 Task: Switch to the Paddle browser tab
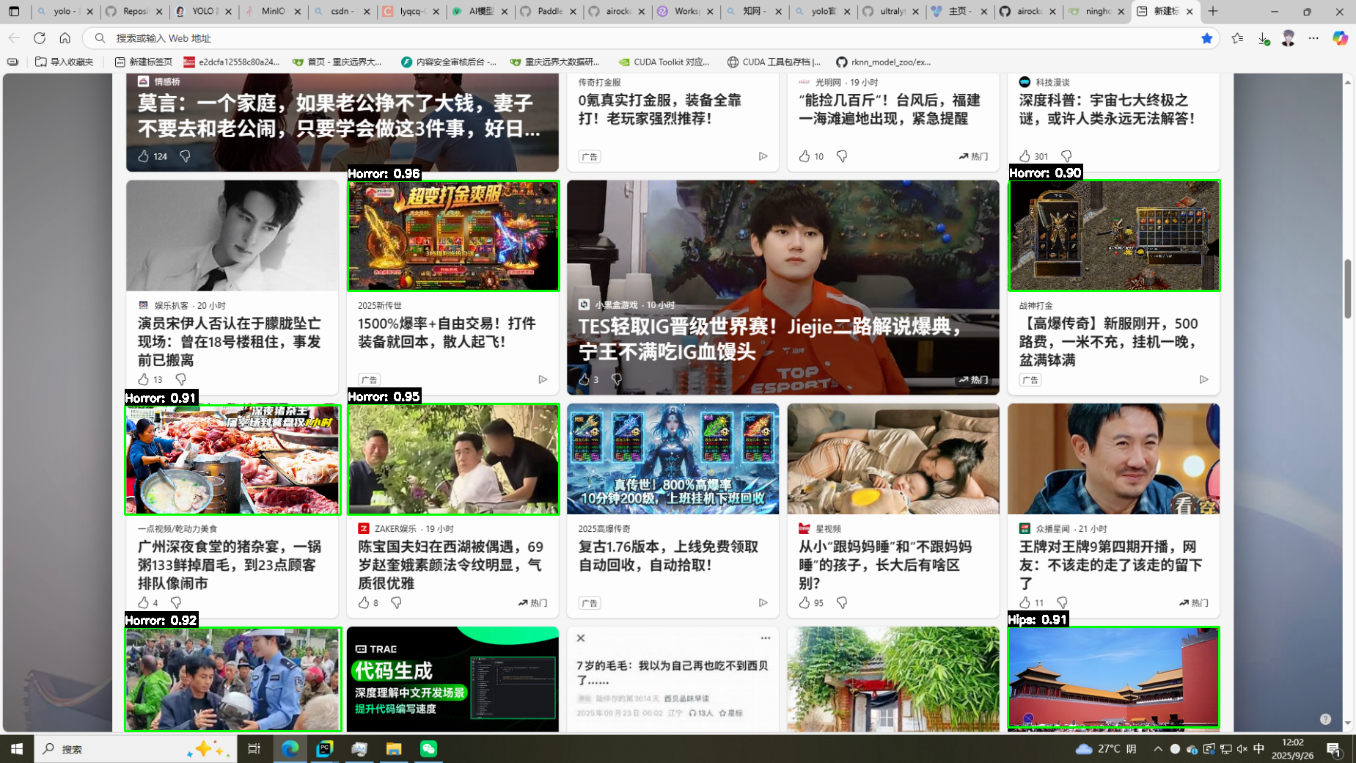click(x=549, y=11)
